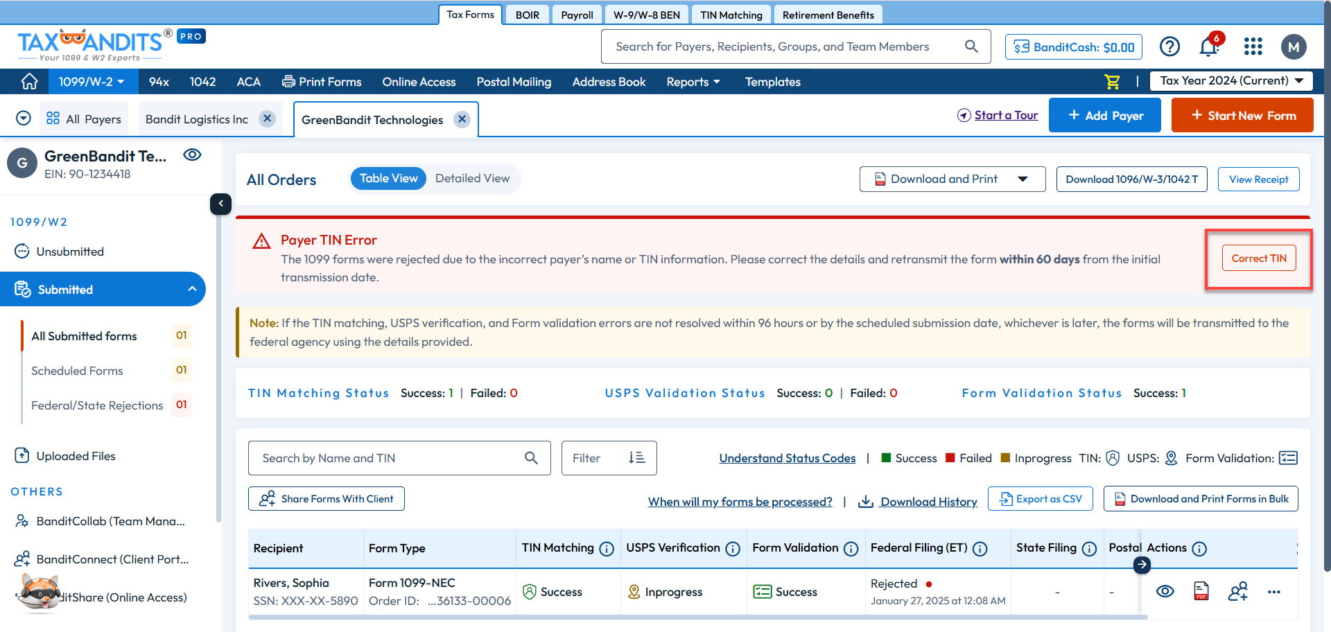View Sophia Rivers' form via eye icon
The height and width of the screenshot is (632, 1331).
tap(1165, 591)
